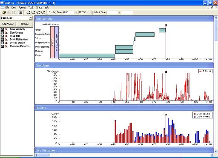Click the horizontal scrollbar left arrow

coord(36,155)
